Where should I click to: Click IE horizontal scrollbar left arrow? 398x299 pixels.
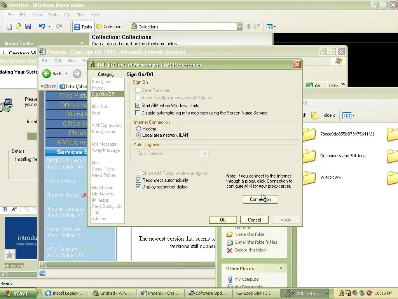coord(42,264)
